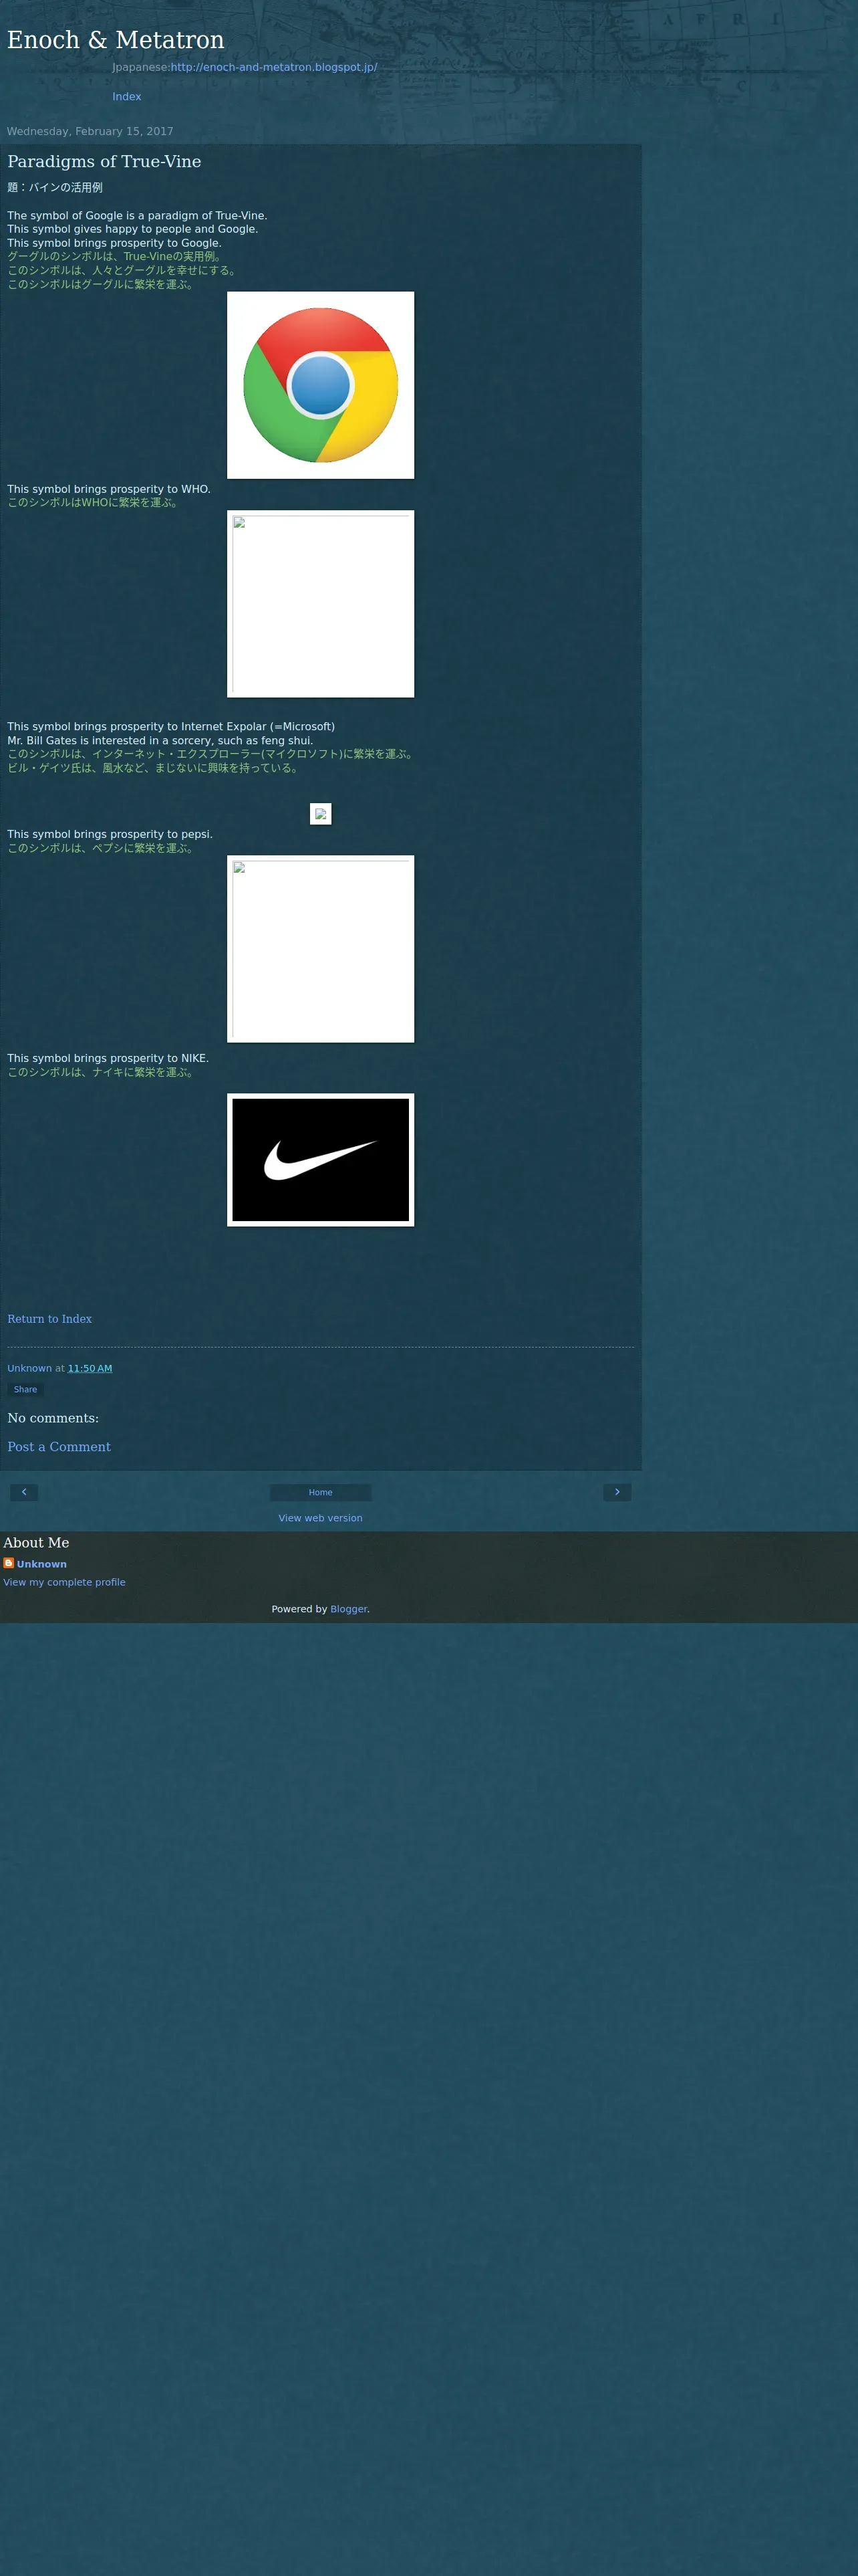Click the date Wednesday, February 15, 2017
Screen dimensions: 858x2576
pyautogui.click(x=90, y=131)
